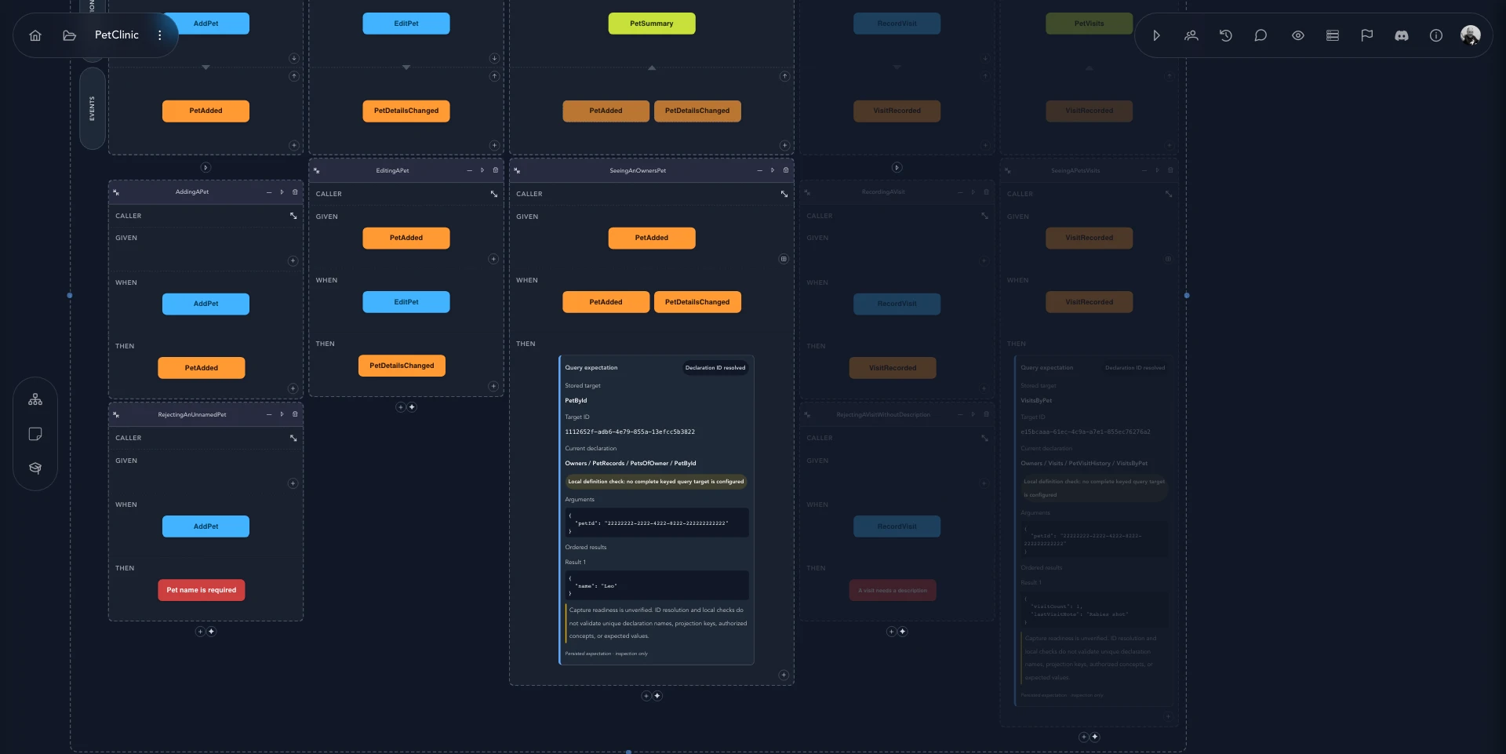This screenshot has height=754, width=1506.
Task: Expand the CALLER section in SeeingAnOwnersPet
Action: coord(784,194)
